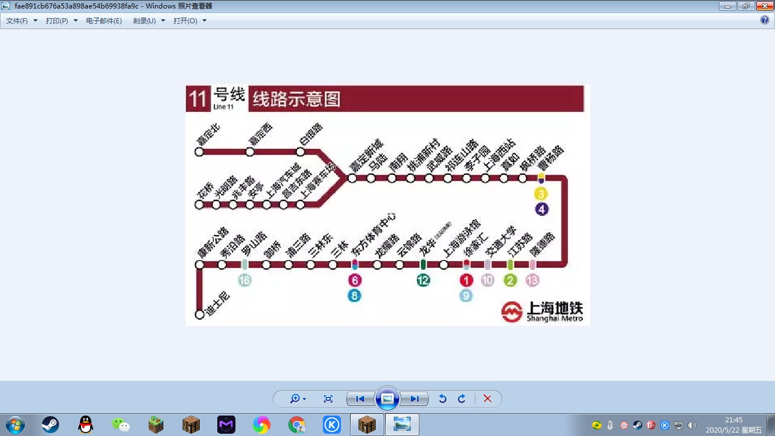Open the blue Help question mark

click(765, 20)
